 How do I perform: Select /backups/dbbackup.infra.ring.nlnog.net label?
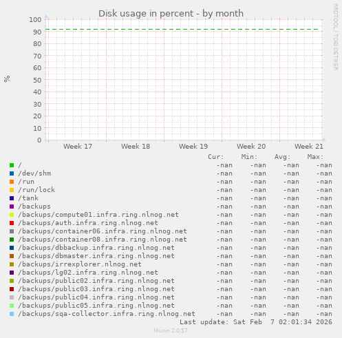click(x=96, y=248)
